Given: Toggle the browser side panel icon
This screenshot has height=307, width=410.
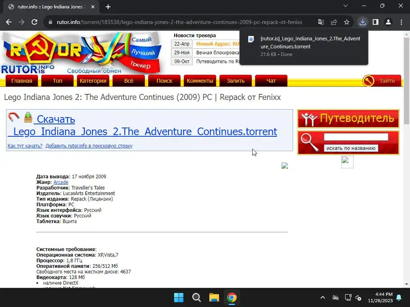Looking at the screenshot, I should click(376, 22).
